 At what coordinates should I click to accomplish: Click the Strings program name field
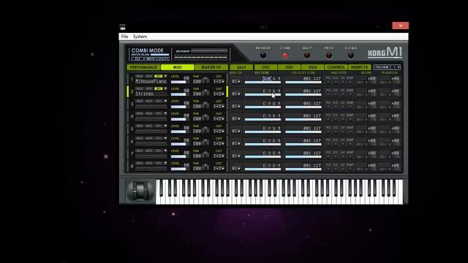tap(151, 94)
